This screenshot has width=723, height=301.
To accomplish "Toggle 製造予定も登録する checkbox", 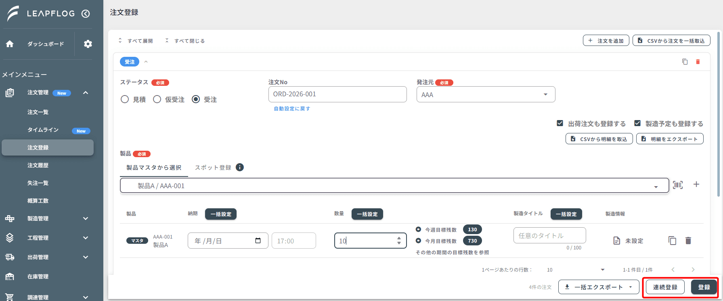I will 637,123.
